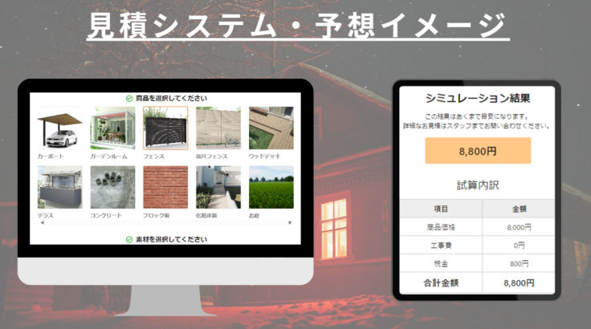Screen dimensions: 591x329
Task: Select the 合計金額 total row
Action: (477, 283)
